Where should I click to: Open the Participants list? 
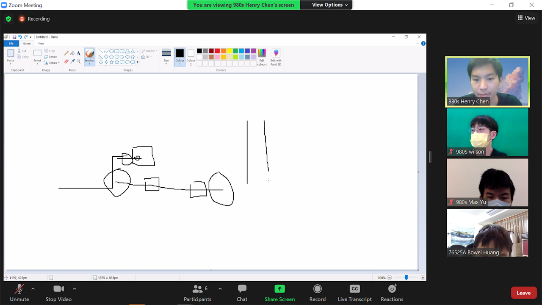pos(197,289)
